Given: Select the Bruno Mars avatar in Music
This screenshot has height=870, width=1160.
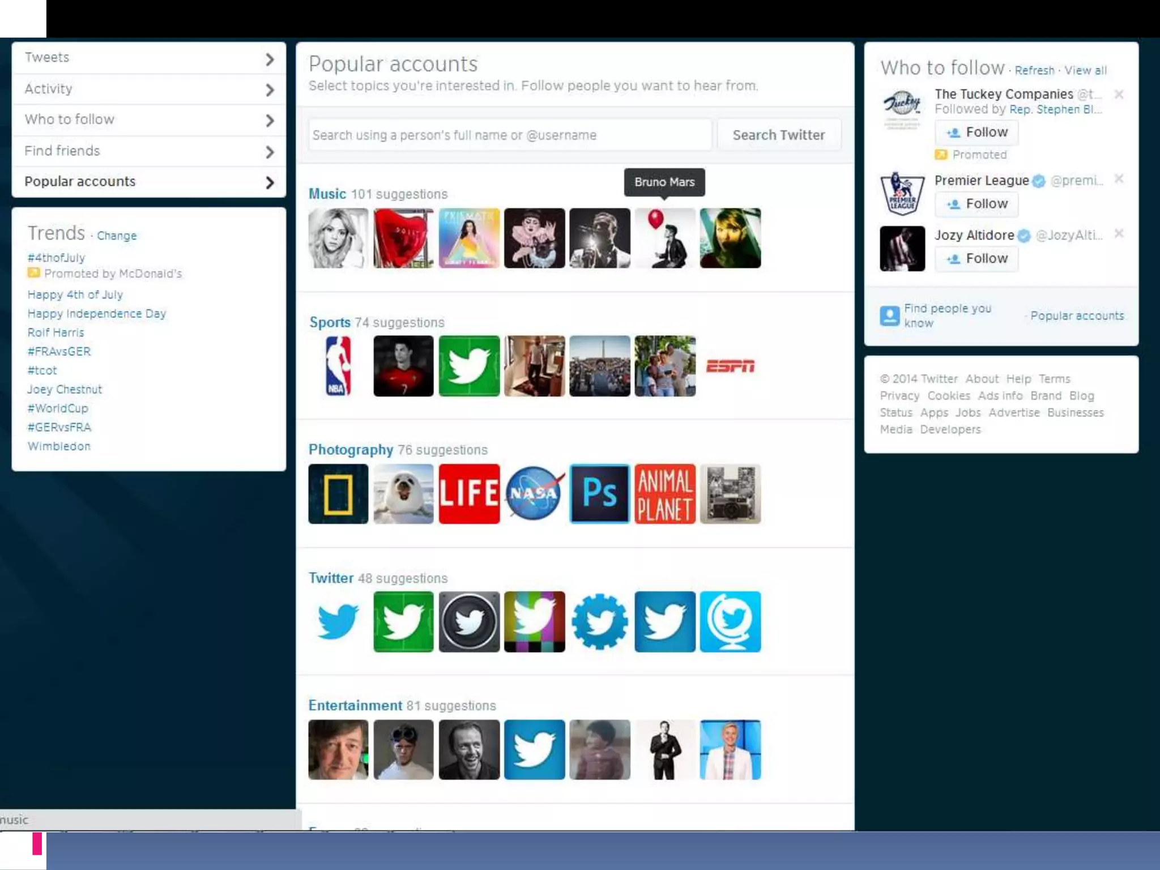Looking at the screenshot, I should pyautogui.click(x=665, y=238).
